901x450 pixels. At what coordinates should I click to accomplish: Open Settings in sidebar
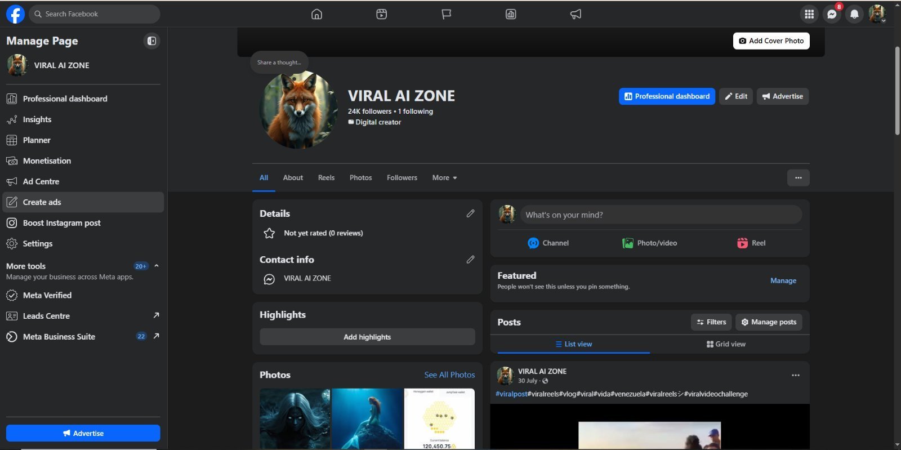(83, 244)
